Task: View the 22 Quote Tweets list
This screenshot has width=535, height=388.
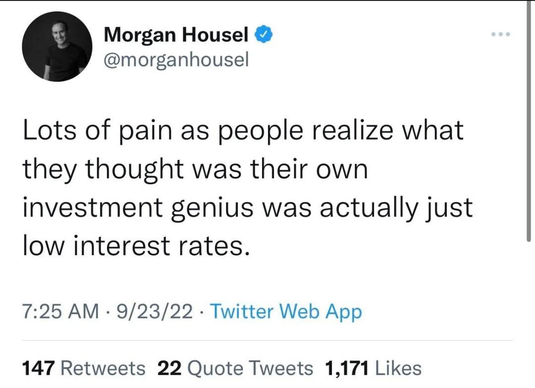Action: (x=235, y=368)
